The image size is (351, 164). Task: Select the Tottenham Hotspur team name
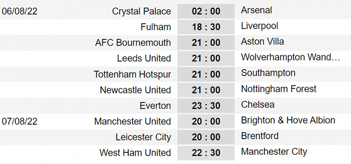(133, 74)
